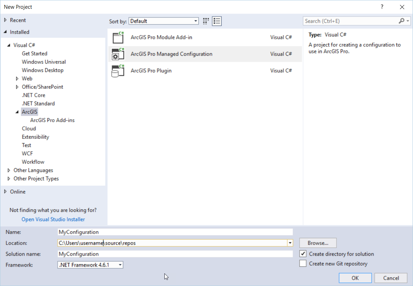Switch to small icons grid view
Viewport: 413px width, 286px height.
click(206, 21)
